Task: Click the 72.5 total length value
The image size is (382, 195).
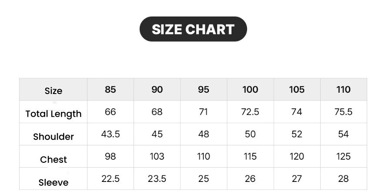Action: [x=250, y=112]
